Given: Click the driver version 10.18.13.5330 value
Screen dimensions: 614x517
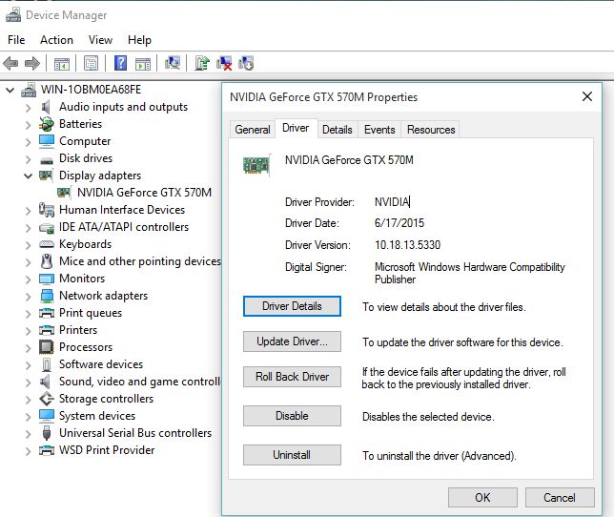Looking at the screenshot, I should point(407,245).
